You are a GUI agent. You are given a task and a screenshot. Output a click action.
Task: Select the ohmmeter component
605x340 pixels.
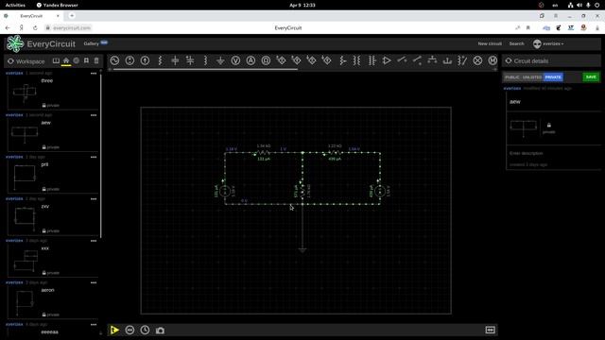coord(266,60)
